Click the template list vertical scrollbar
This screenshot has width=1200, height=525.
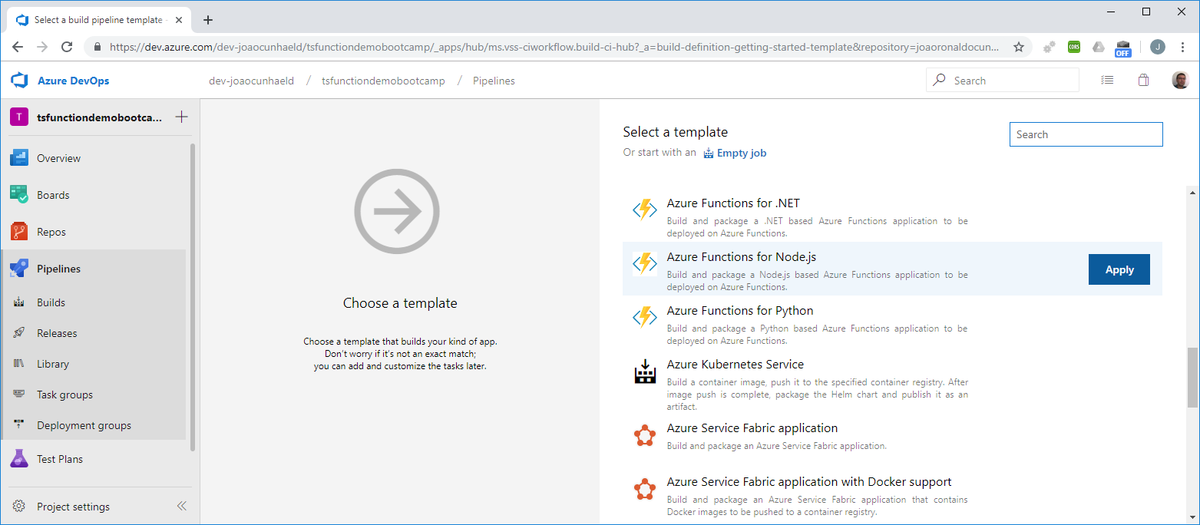coord(1192,377)
